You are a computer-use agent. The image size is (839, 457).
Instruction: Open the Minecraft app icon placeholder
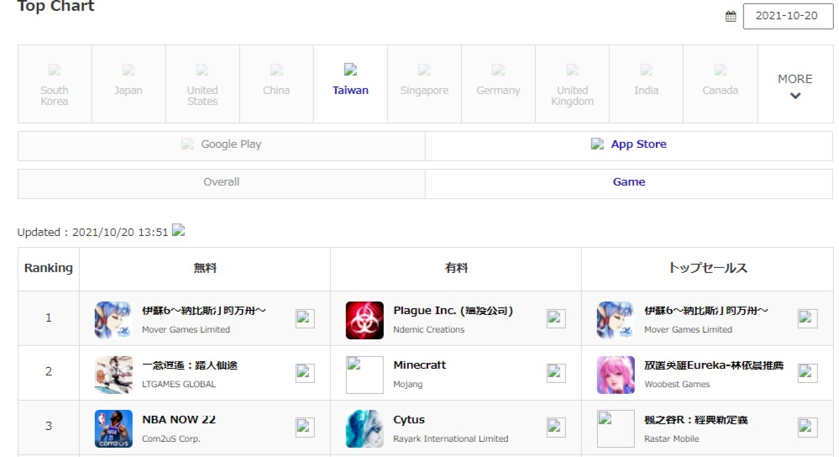pyautogui.click(x=364, y=375)
